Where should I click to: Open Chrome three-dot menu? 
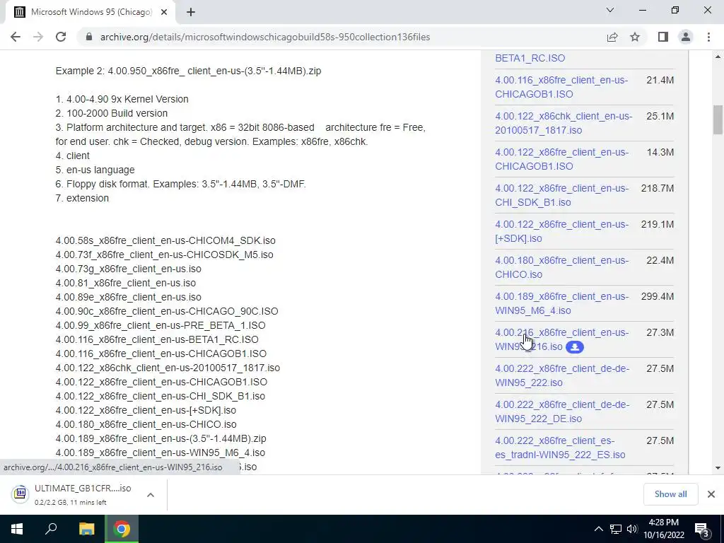click(x=708, y=37)
